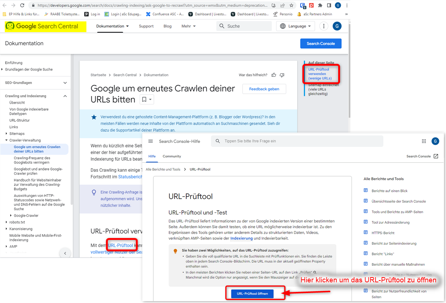Open the Support menu item
The height and width of the screenshot is (303, 446).
[146, 26]
